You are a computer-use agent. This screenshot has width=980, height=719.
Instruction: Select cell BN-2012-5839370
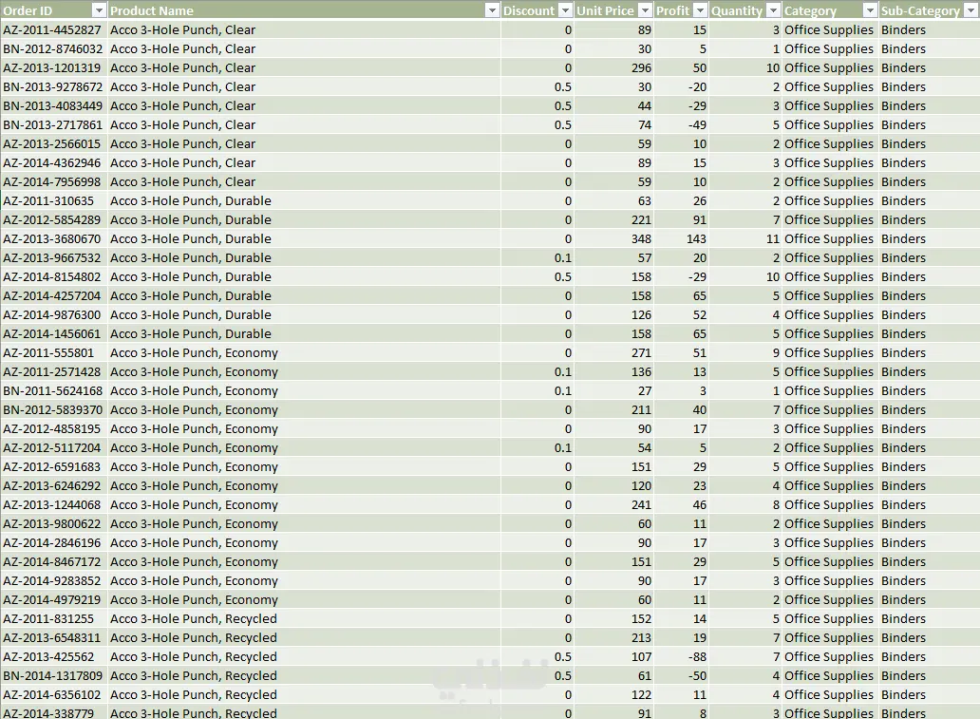tap(52, 410)
